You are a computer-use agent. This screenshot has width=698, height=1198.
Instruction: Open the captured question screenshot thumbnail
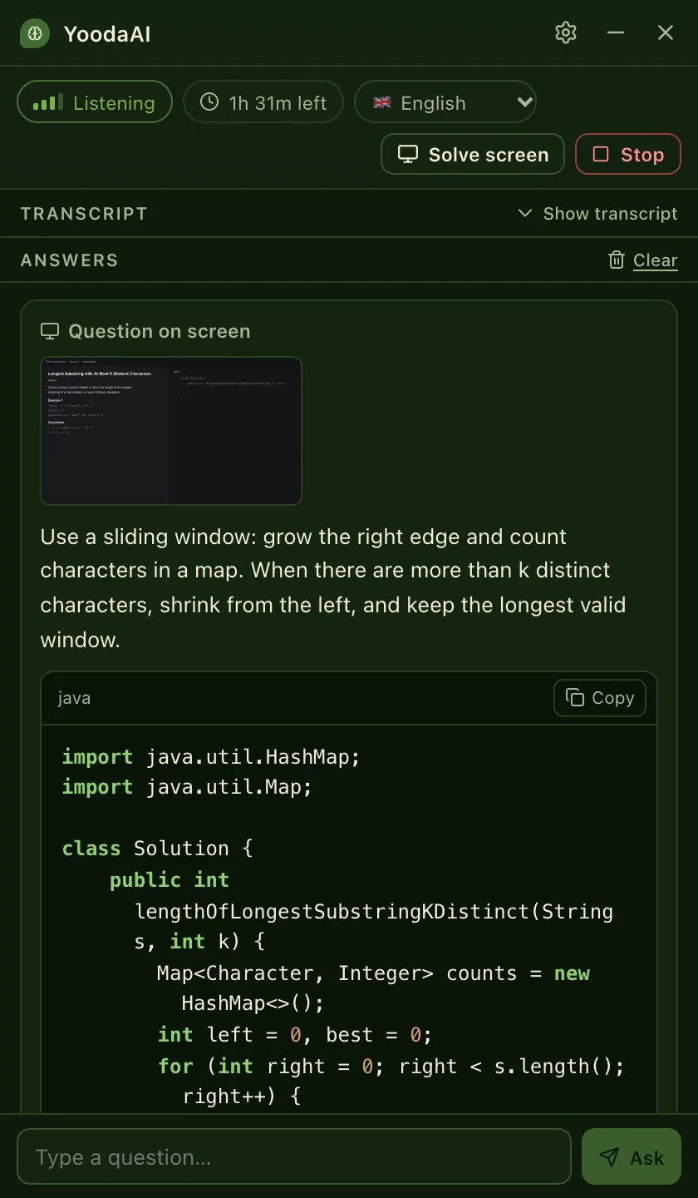(x=171, y=431)
